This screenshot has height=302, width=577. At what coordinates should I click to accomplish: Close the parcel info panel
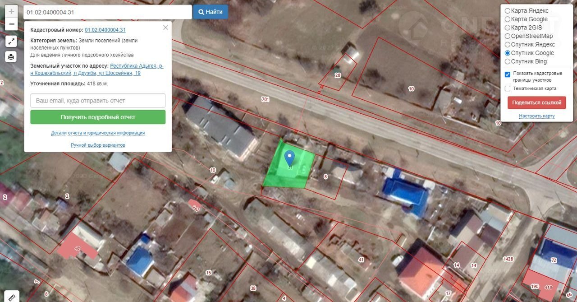click(165, 28)
